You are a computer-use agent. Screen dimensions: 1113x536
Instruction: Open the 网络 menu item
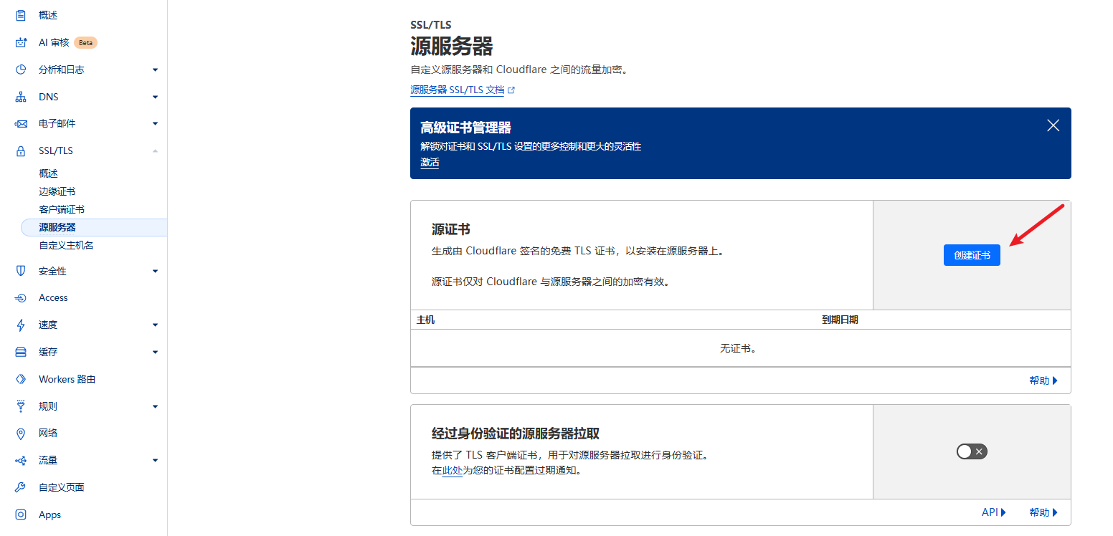coord(48,433)
